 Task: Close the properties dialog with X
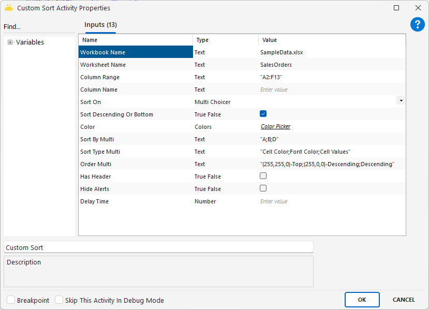coord(418,8)
